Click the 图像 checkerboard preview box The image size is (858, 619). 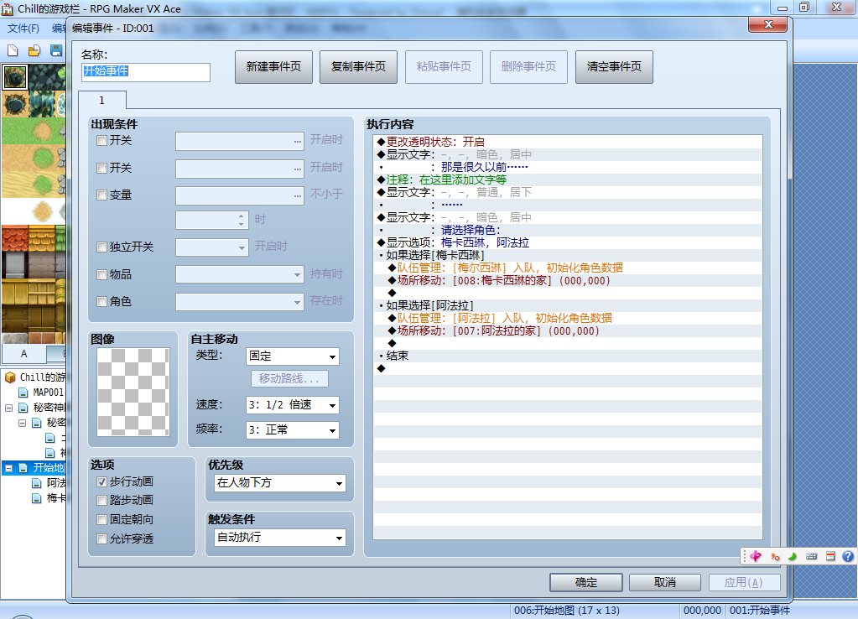(133, 392)
